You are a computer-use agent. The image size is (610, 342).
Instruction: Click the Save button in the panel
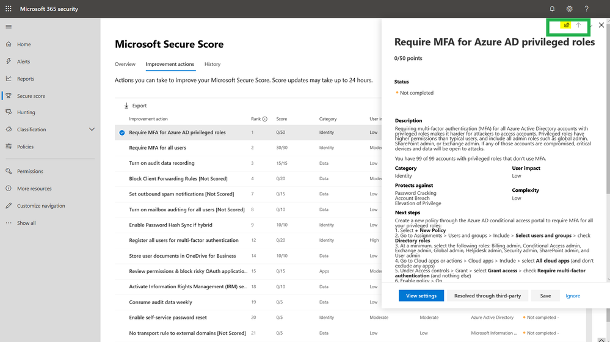[545, 296]
